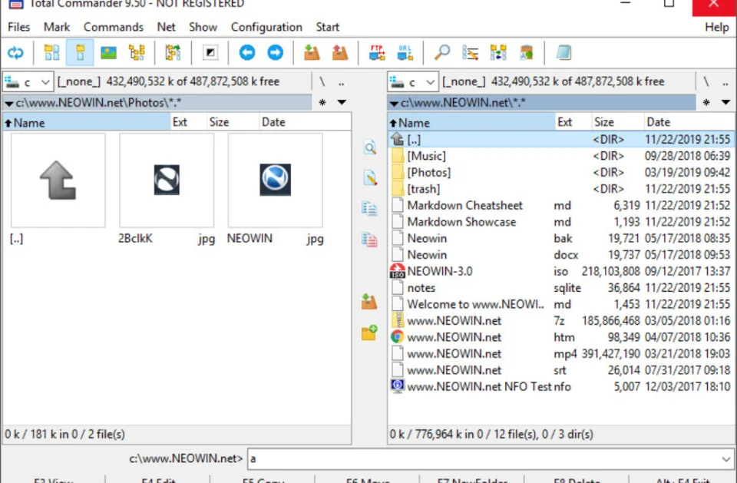737x483 pixels.
Task: Open right panel favorites asterisk button
Action: click(706, 102)
